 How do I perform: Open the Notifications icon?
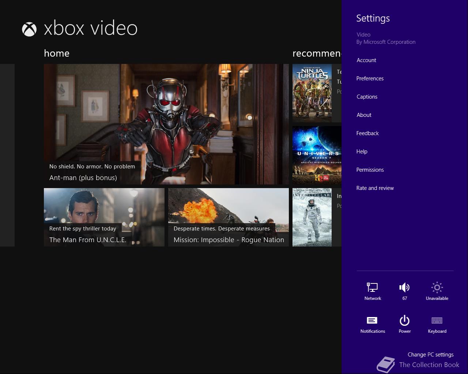click(x=373, y=324)
